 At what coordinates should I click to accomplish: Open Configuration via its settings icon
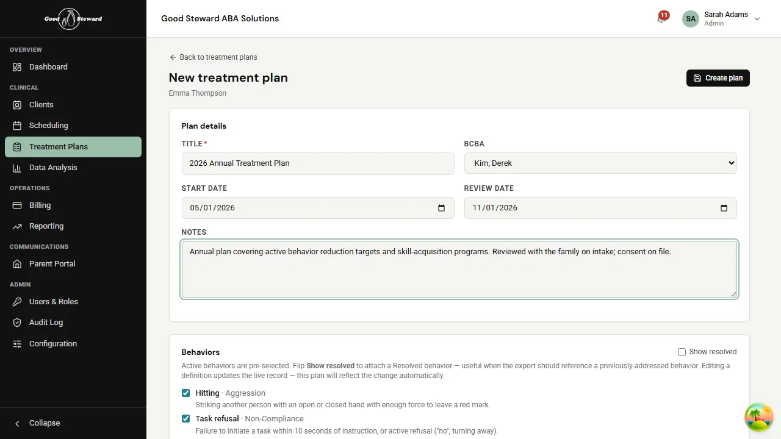click(x=16, y=343)
